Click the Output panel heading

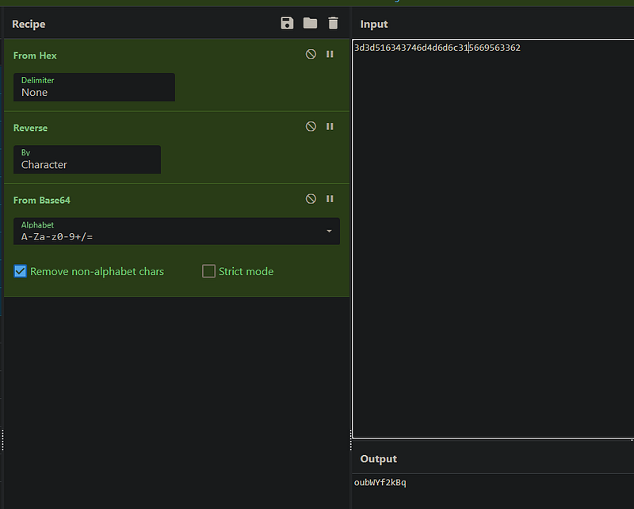click(x=379, y=459)
